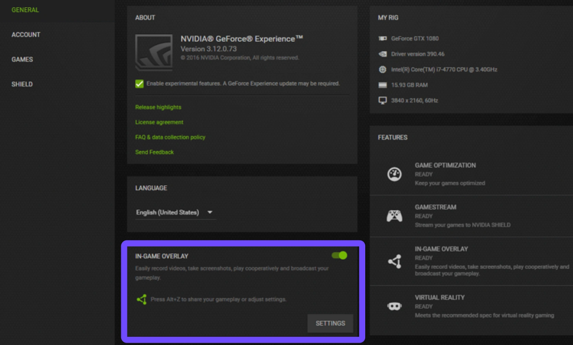Screen dimensions: 573x345
Task: Uncheck Enable experimental features checkbox
Action: click(139, 84)
